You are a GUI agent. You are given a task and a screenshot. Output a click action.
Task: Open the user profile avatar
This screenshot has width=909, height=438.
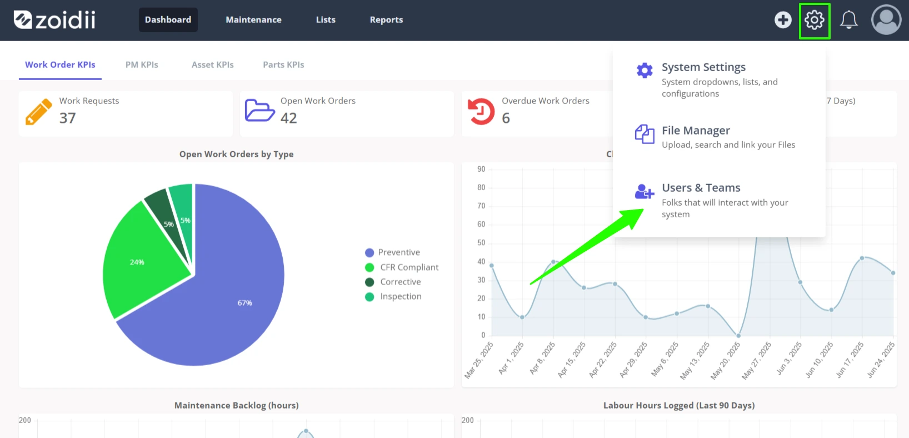tap(886, 20)
